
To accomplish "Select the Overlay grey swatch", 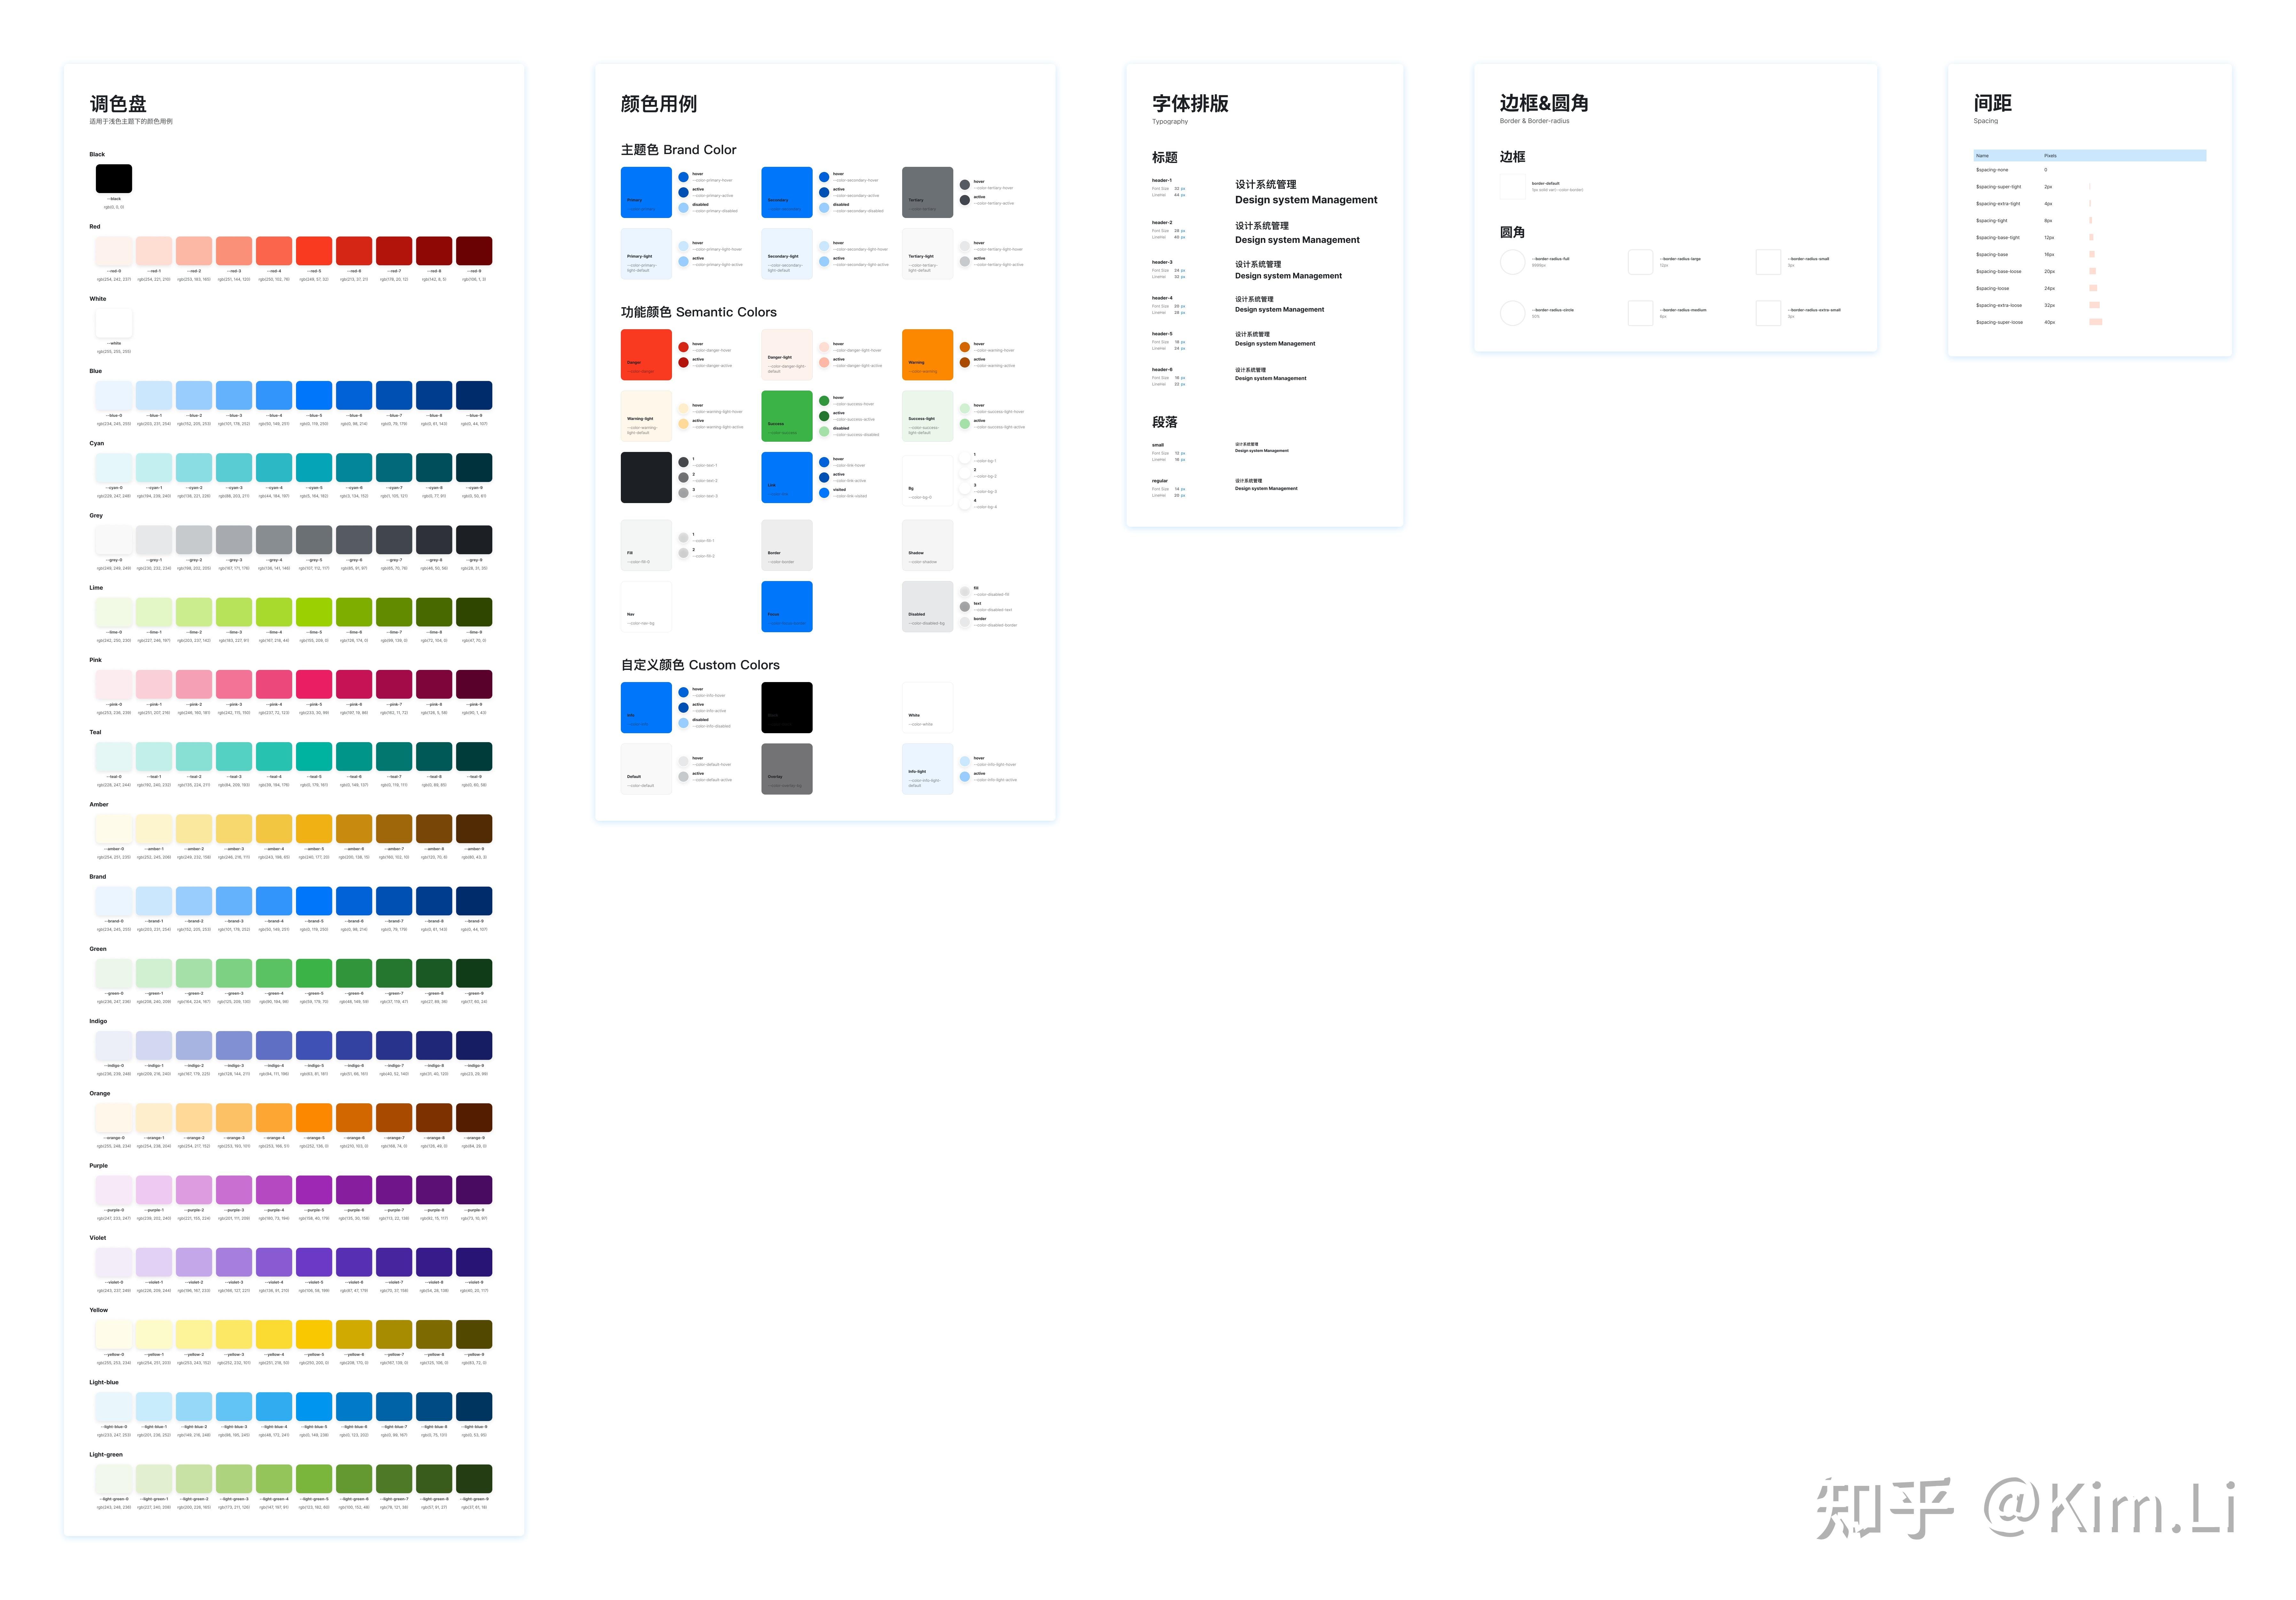I will tap(787, 769).
